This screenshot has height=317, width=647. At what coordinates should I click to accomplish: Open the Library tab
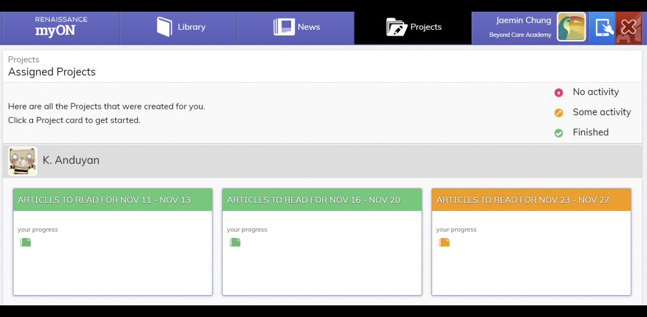tap(179, 28)
